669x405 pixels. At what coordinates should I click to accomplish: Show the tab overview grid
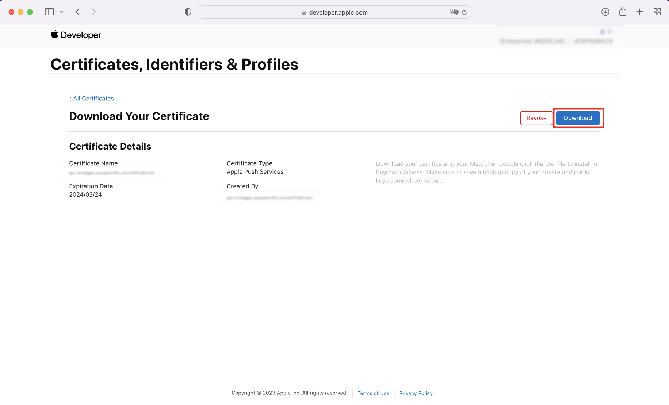pyautogui.click(x=657, y=12)
